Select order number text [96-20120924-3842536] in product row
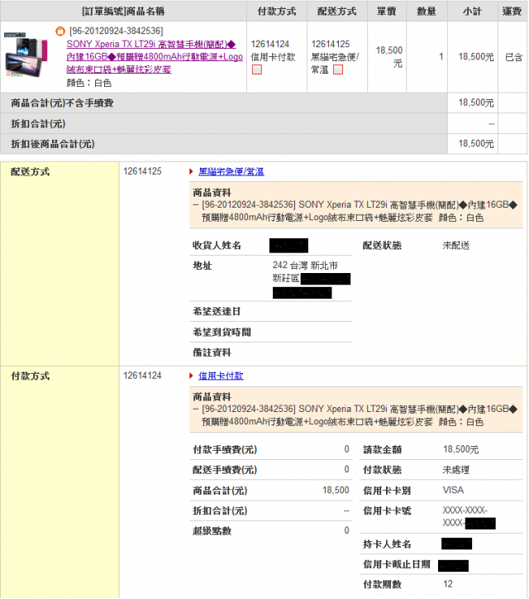Screen dimensions: 529x599 (117, 31)
